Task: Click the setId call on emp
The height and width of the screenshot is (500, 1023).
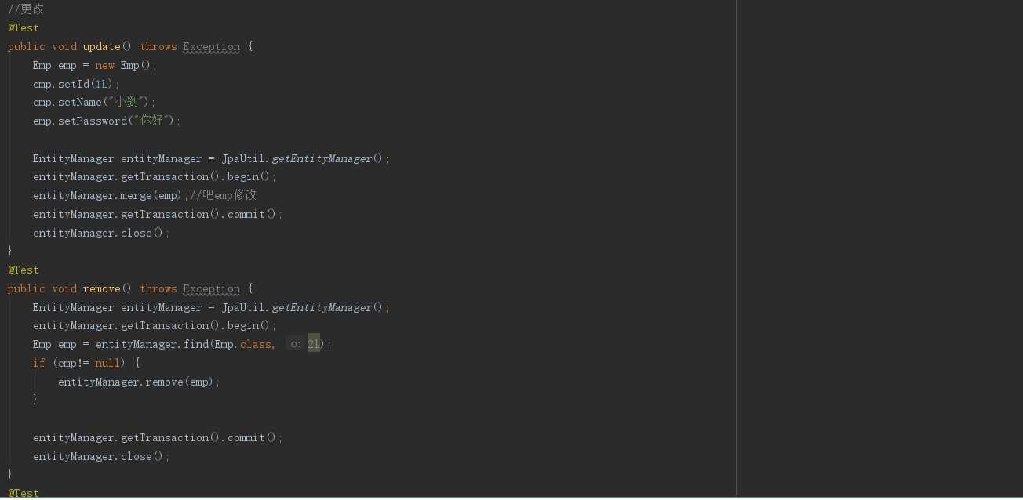Action: [x=73, y=84]
